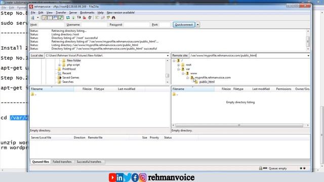Open the Help menu in FileZilla
This screenshot has width=324, height=182.
(x=100, y=13)
